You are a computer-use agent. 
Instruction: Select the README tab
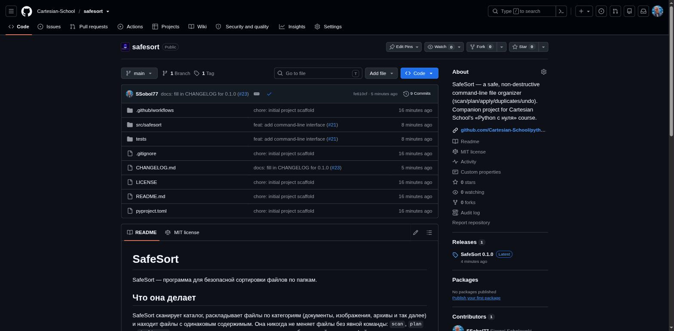[142, 232]
